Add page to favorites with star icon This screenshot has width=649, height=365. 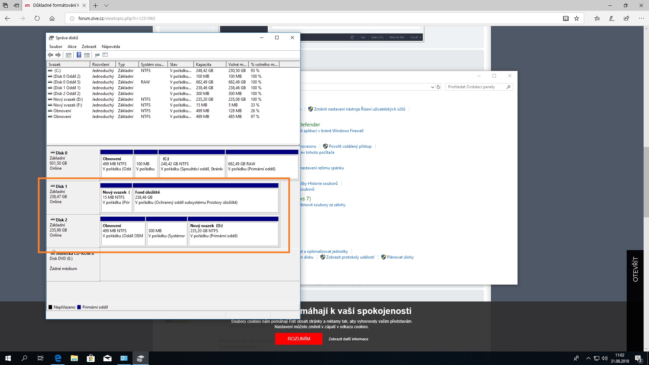577,19
